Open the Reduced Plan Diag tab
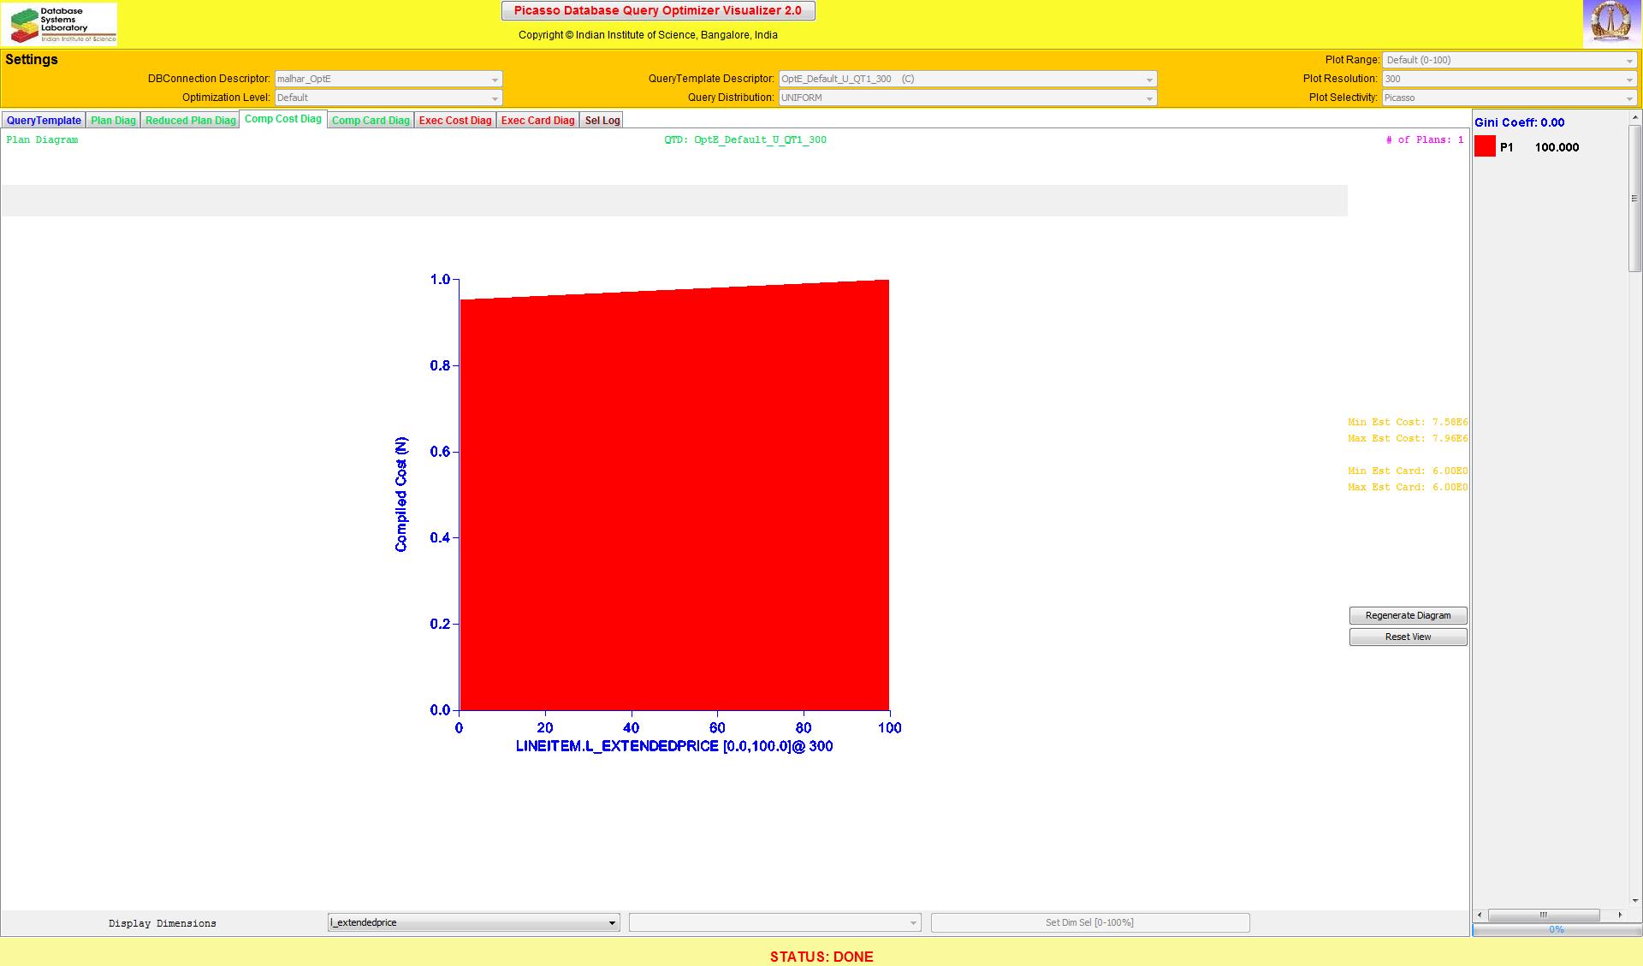 pos(190,121)
